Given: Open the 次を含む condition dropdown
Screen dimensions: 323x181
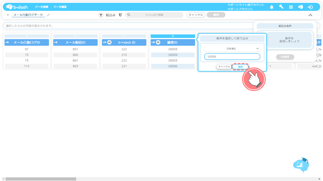Looking at the screenshot, I should pyautogui.click(x=232, y=49).
